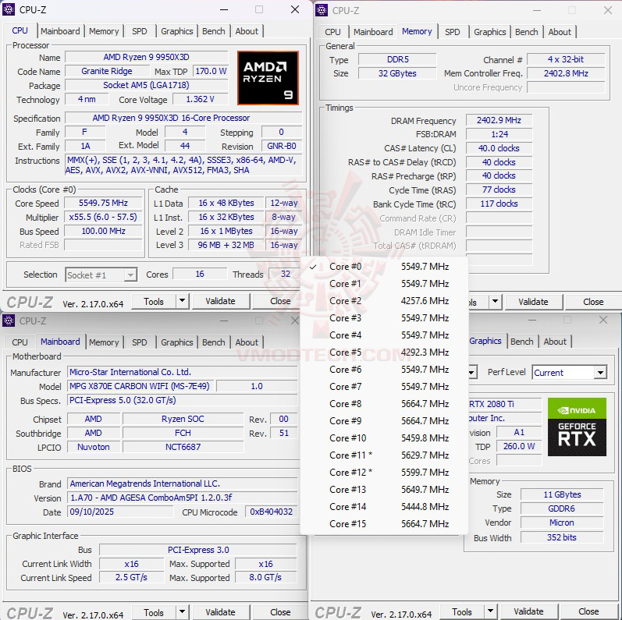Expand the display device dropdown left of Perf Level
This screenshot has height=620, width=622.
[x=471, y=373]
